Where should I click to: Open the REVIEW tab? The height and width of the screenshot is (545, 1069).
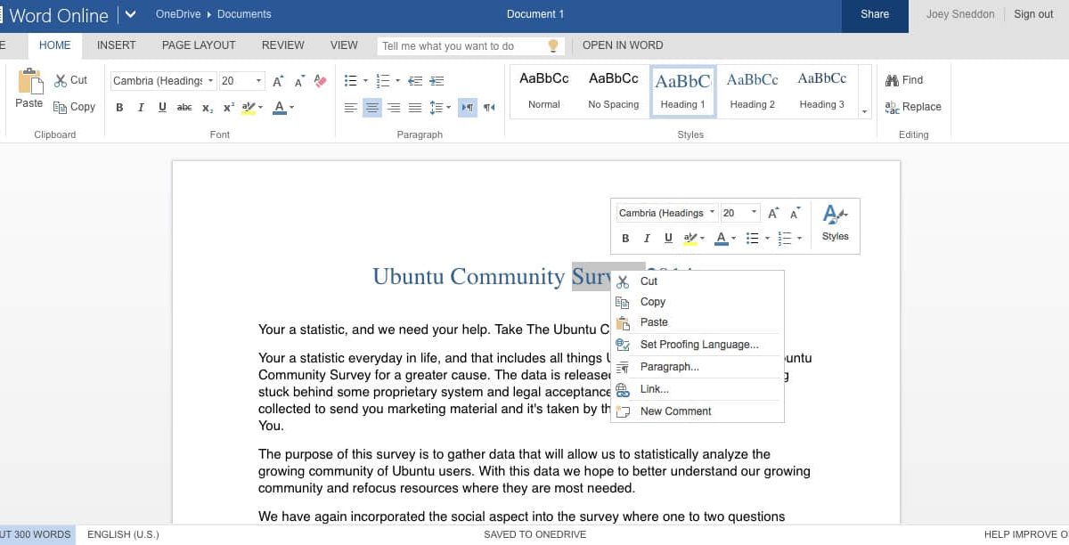pyautogui.click(x=282, y=45)
